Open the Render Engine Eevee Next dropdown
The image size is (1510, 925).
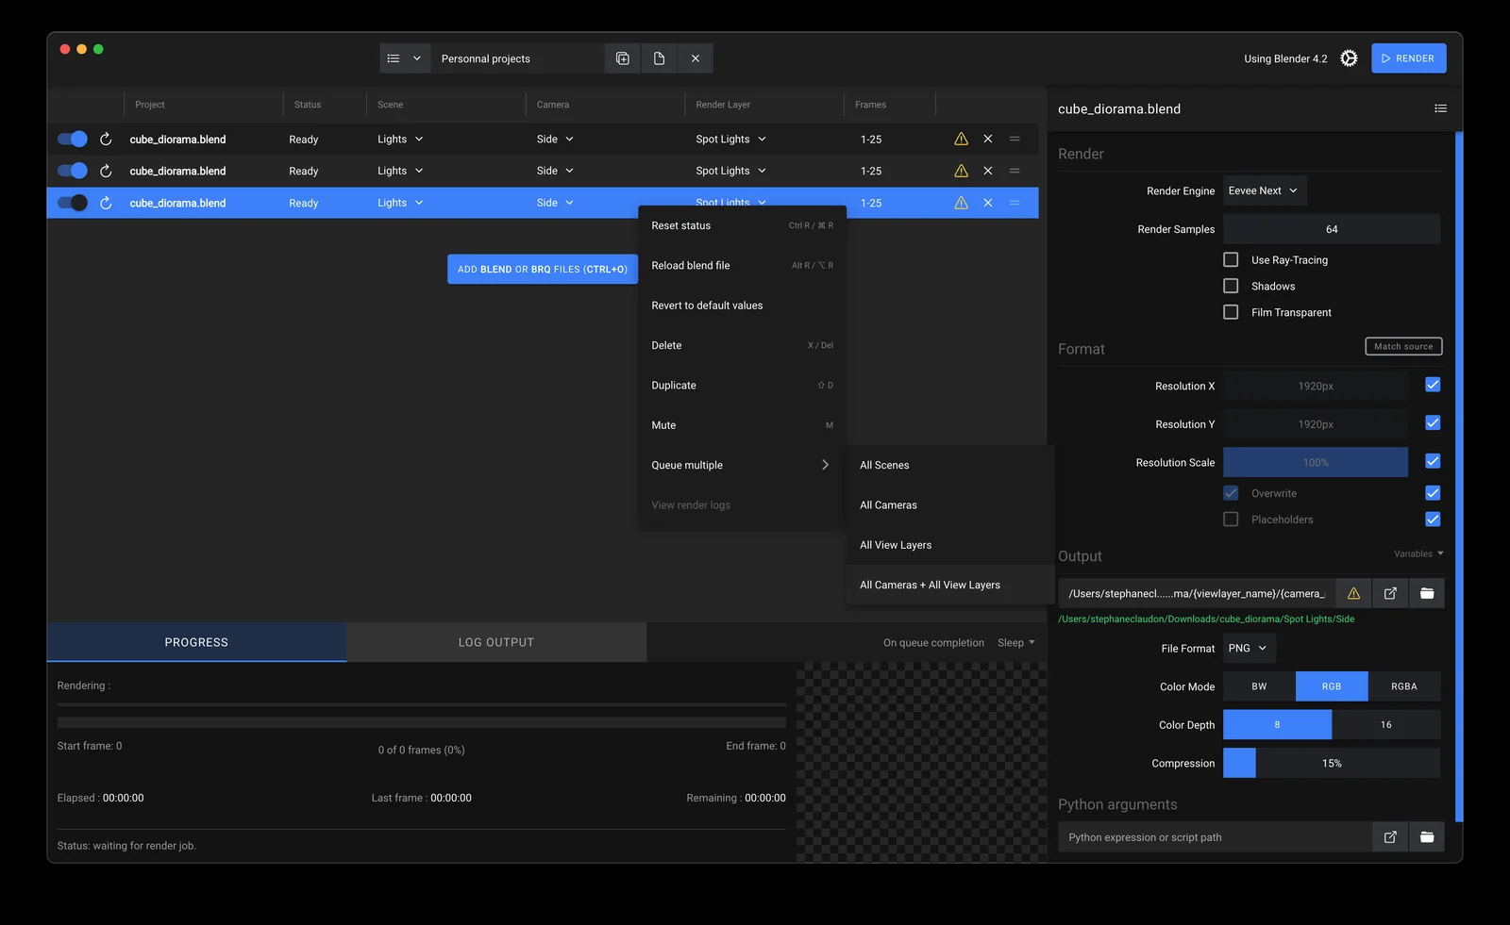tap(1264, 190)
